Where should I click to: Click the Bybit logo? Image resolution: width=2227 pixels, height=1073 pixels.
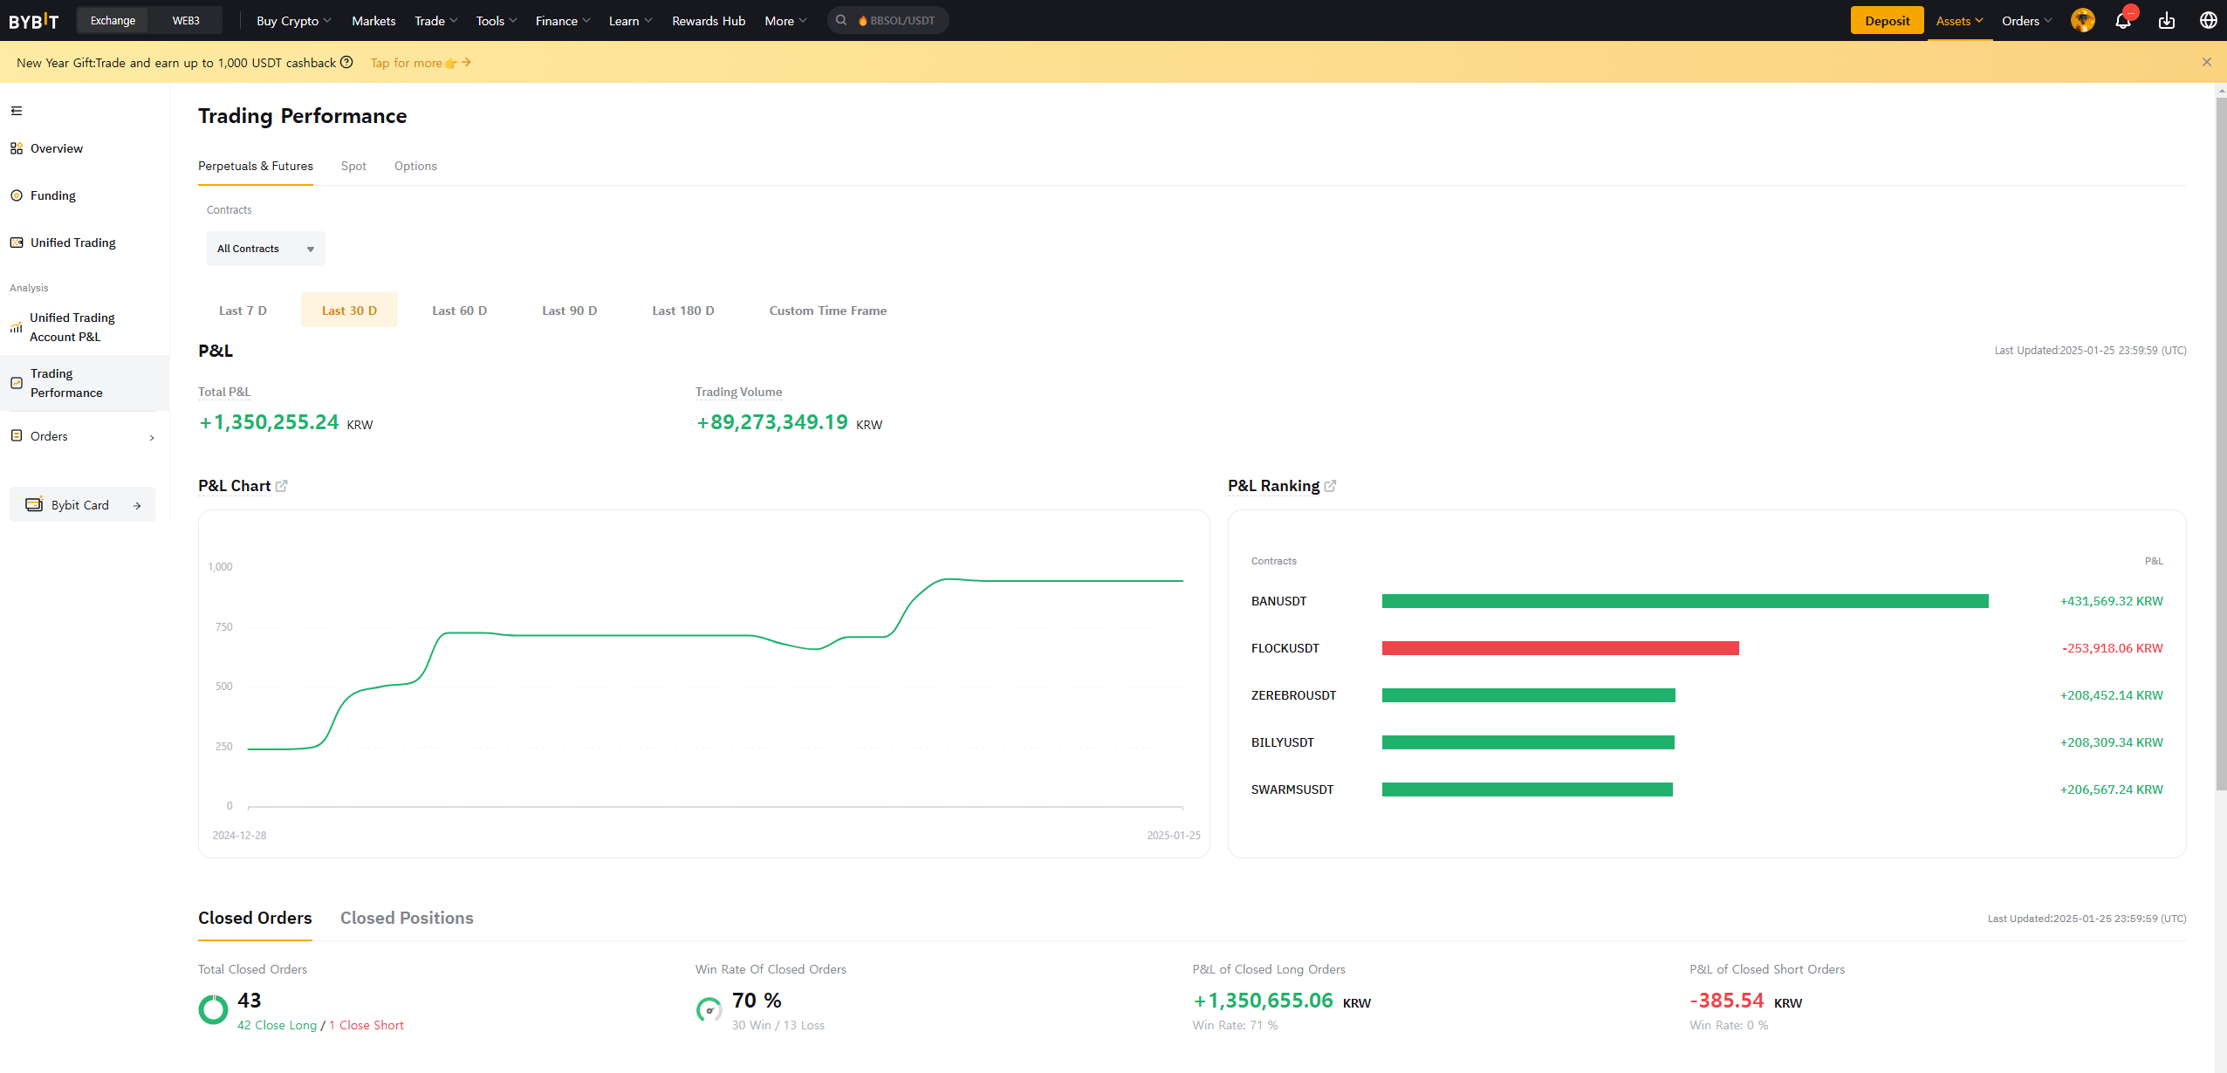click(x=34, y=21)
